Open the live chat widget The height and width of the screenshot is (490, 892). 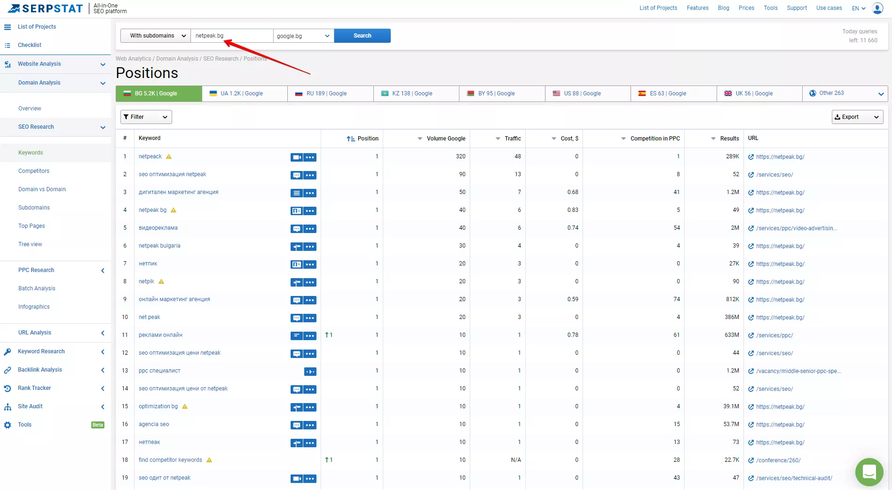[x=869, y=472]
